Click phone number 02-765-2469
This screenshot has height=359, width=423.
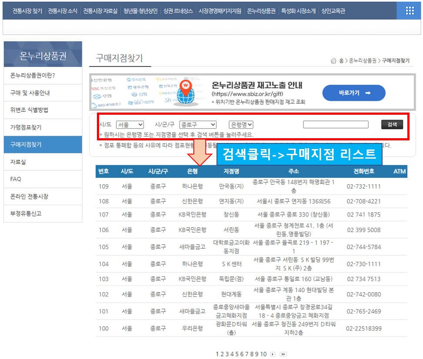(x=363, y=312)
